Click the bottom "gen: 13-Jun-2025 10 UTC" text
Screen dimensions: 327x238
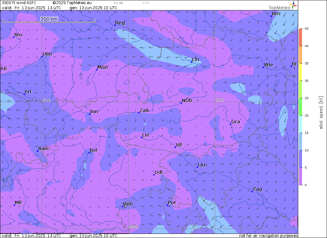click(93, 236)
